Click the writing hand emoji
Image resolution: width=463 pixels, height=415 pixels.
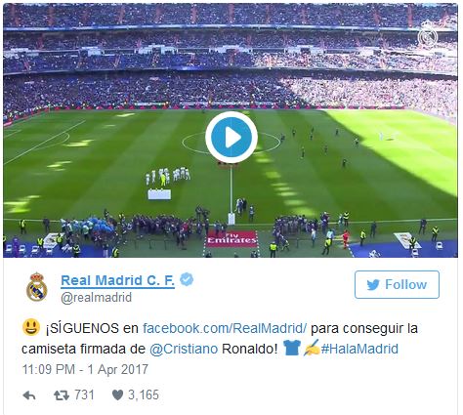(x=312, y=348)
